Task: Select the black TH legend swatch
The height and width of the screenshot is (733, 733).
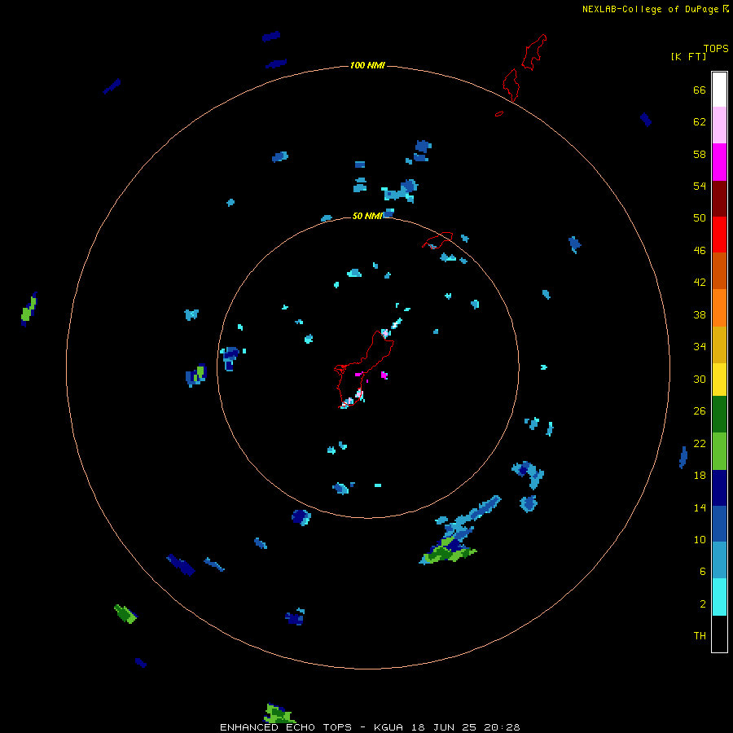Action: point(719,634)
